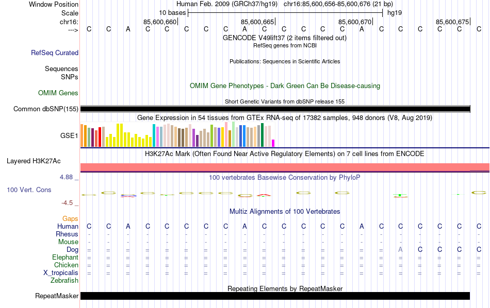Click 'Multiz Alignments of 100 Vertebrates' title
The image size is (490, 308).
[285, 212]
